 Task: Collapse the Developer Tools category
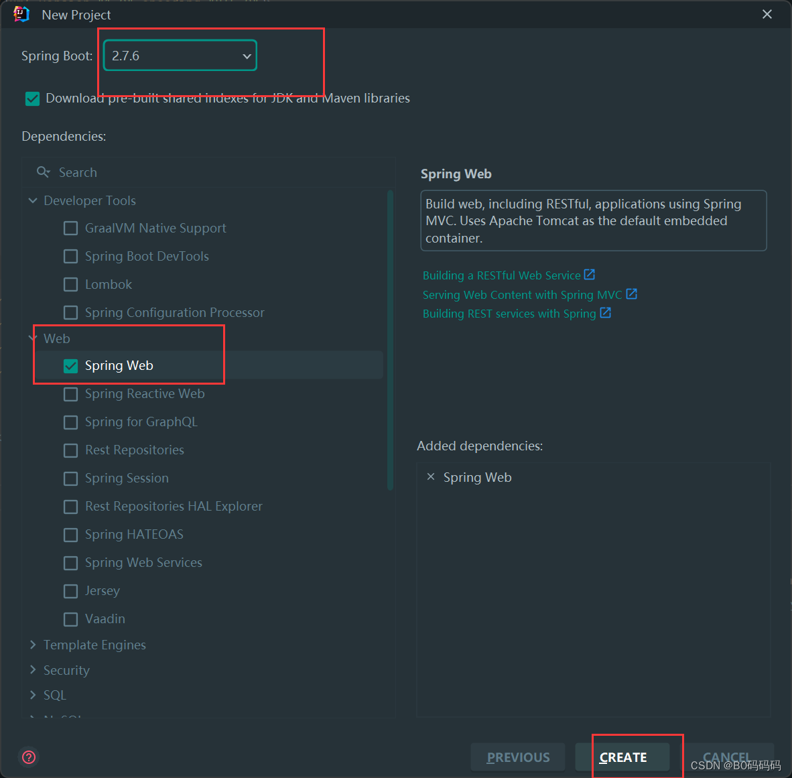point(33,200)
